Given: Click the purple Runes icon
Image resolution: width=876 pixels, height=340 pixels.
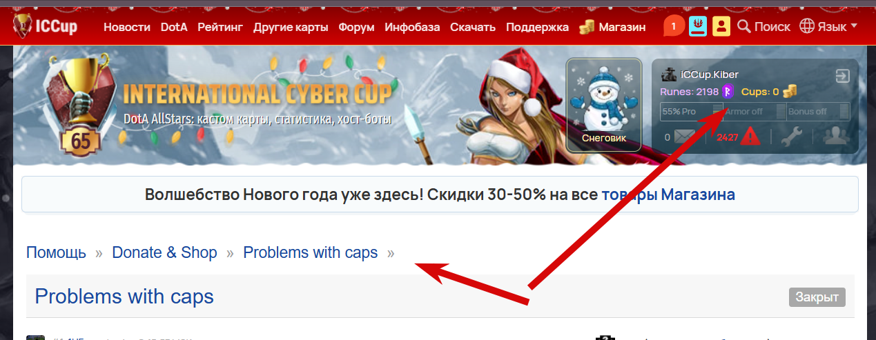Looking at the screenshot, I should coord(728,92).
